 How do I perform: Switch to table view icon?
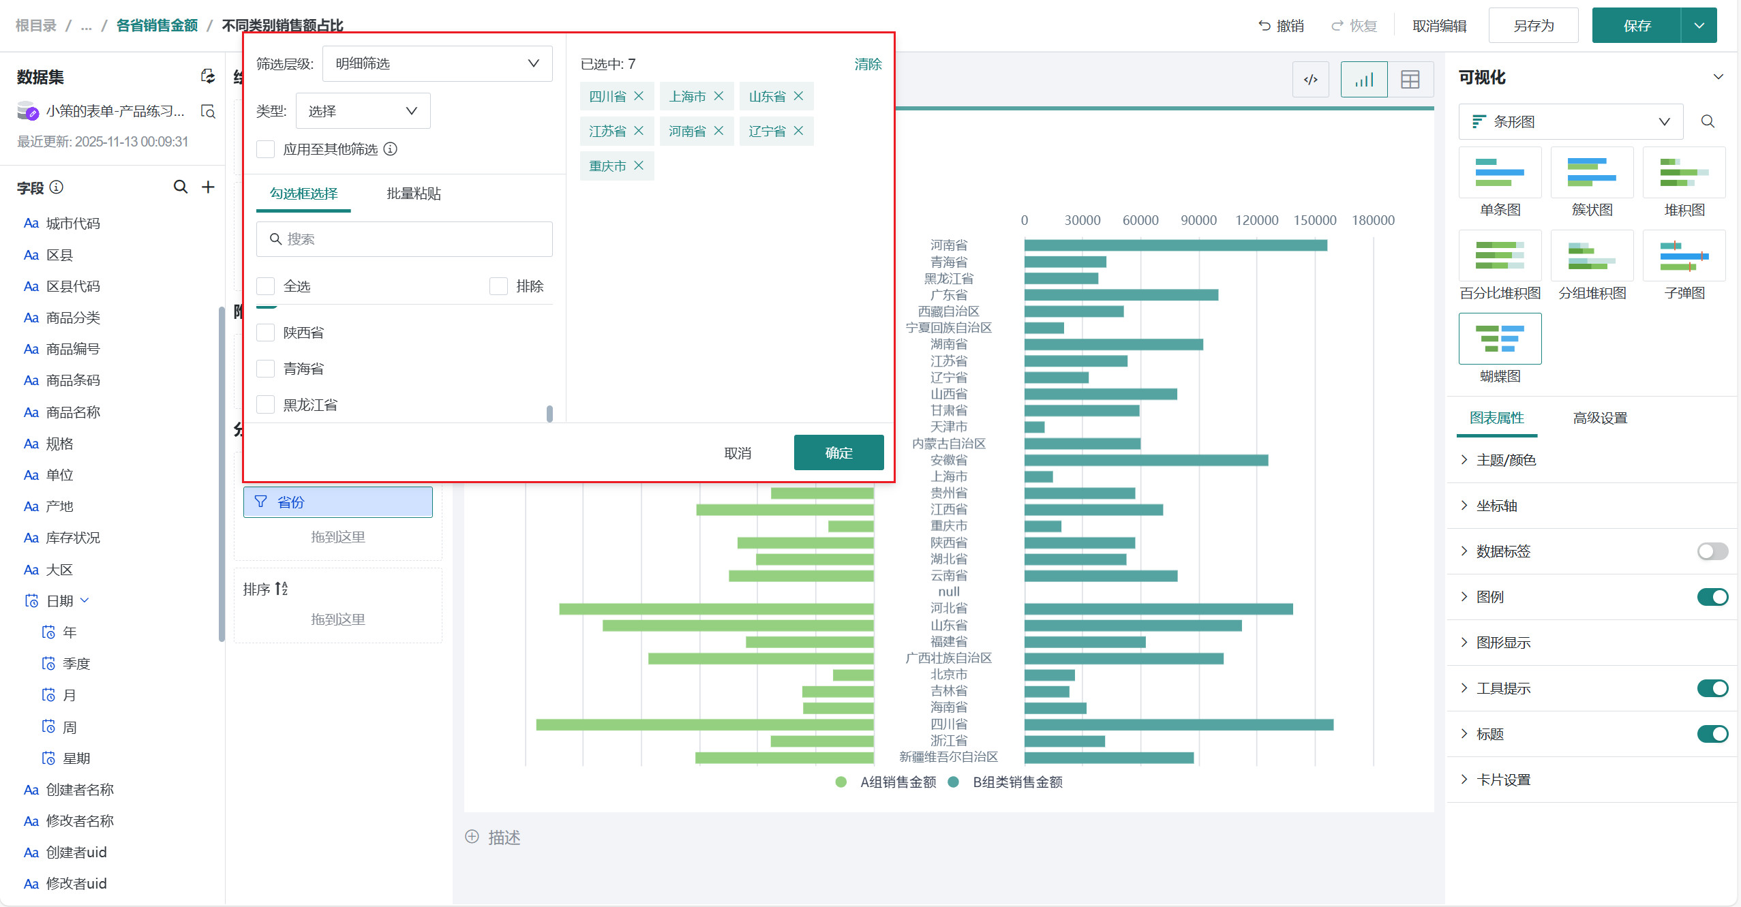click(1410, 80)
